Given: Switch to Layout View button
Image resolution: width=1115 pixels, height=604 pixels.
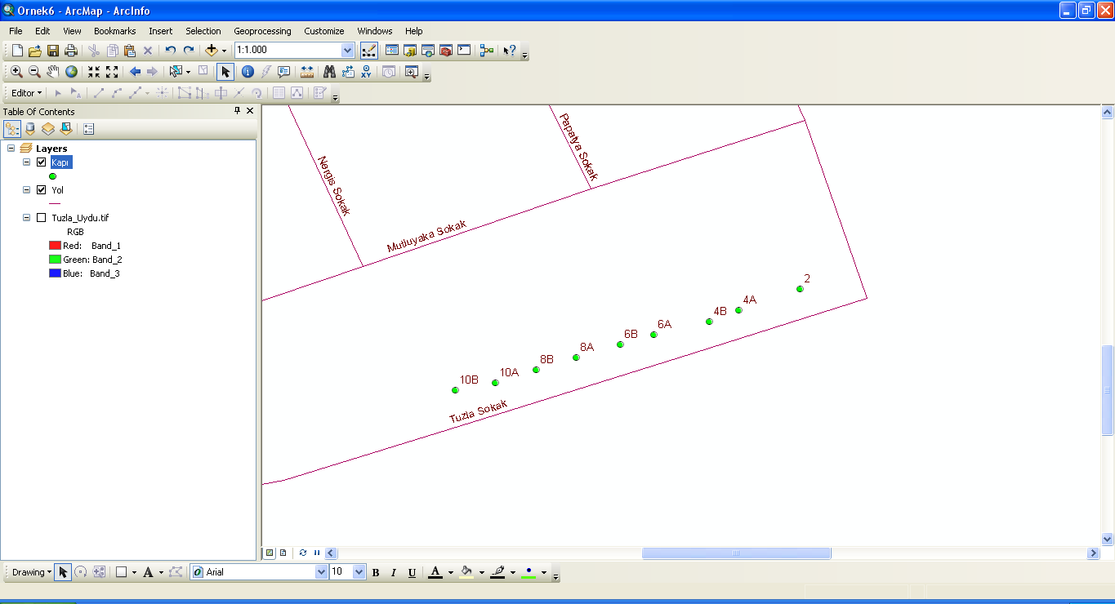Looking at the screenshot, I should (x=283, y=553).
